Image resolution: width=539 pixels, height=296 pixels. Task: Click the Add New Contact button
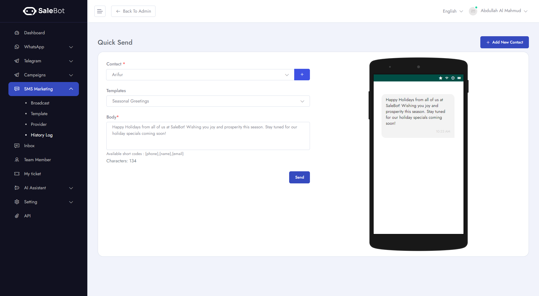pos(504,42)
